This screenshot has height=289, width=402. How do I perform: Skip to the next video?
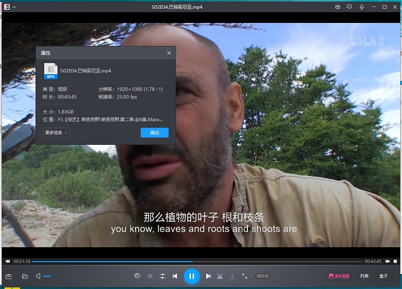tap(208, 276)
